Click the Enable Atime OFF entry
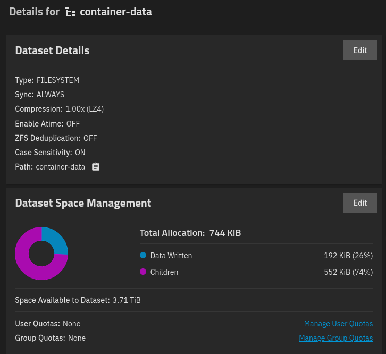Viewport: 386px width, 354px height. (47, 123)
